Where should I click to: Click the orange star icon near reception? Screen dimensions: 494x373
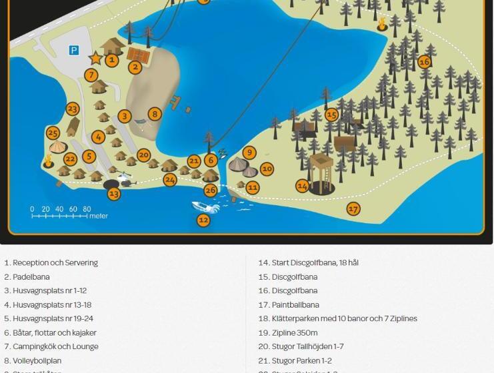tap(95, 59)
